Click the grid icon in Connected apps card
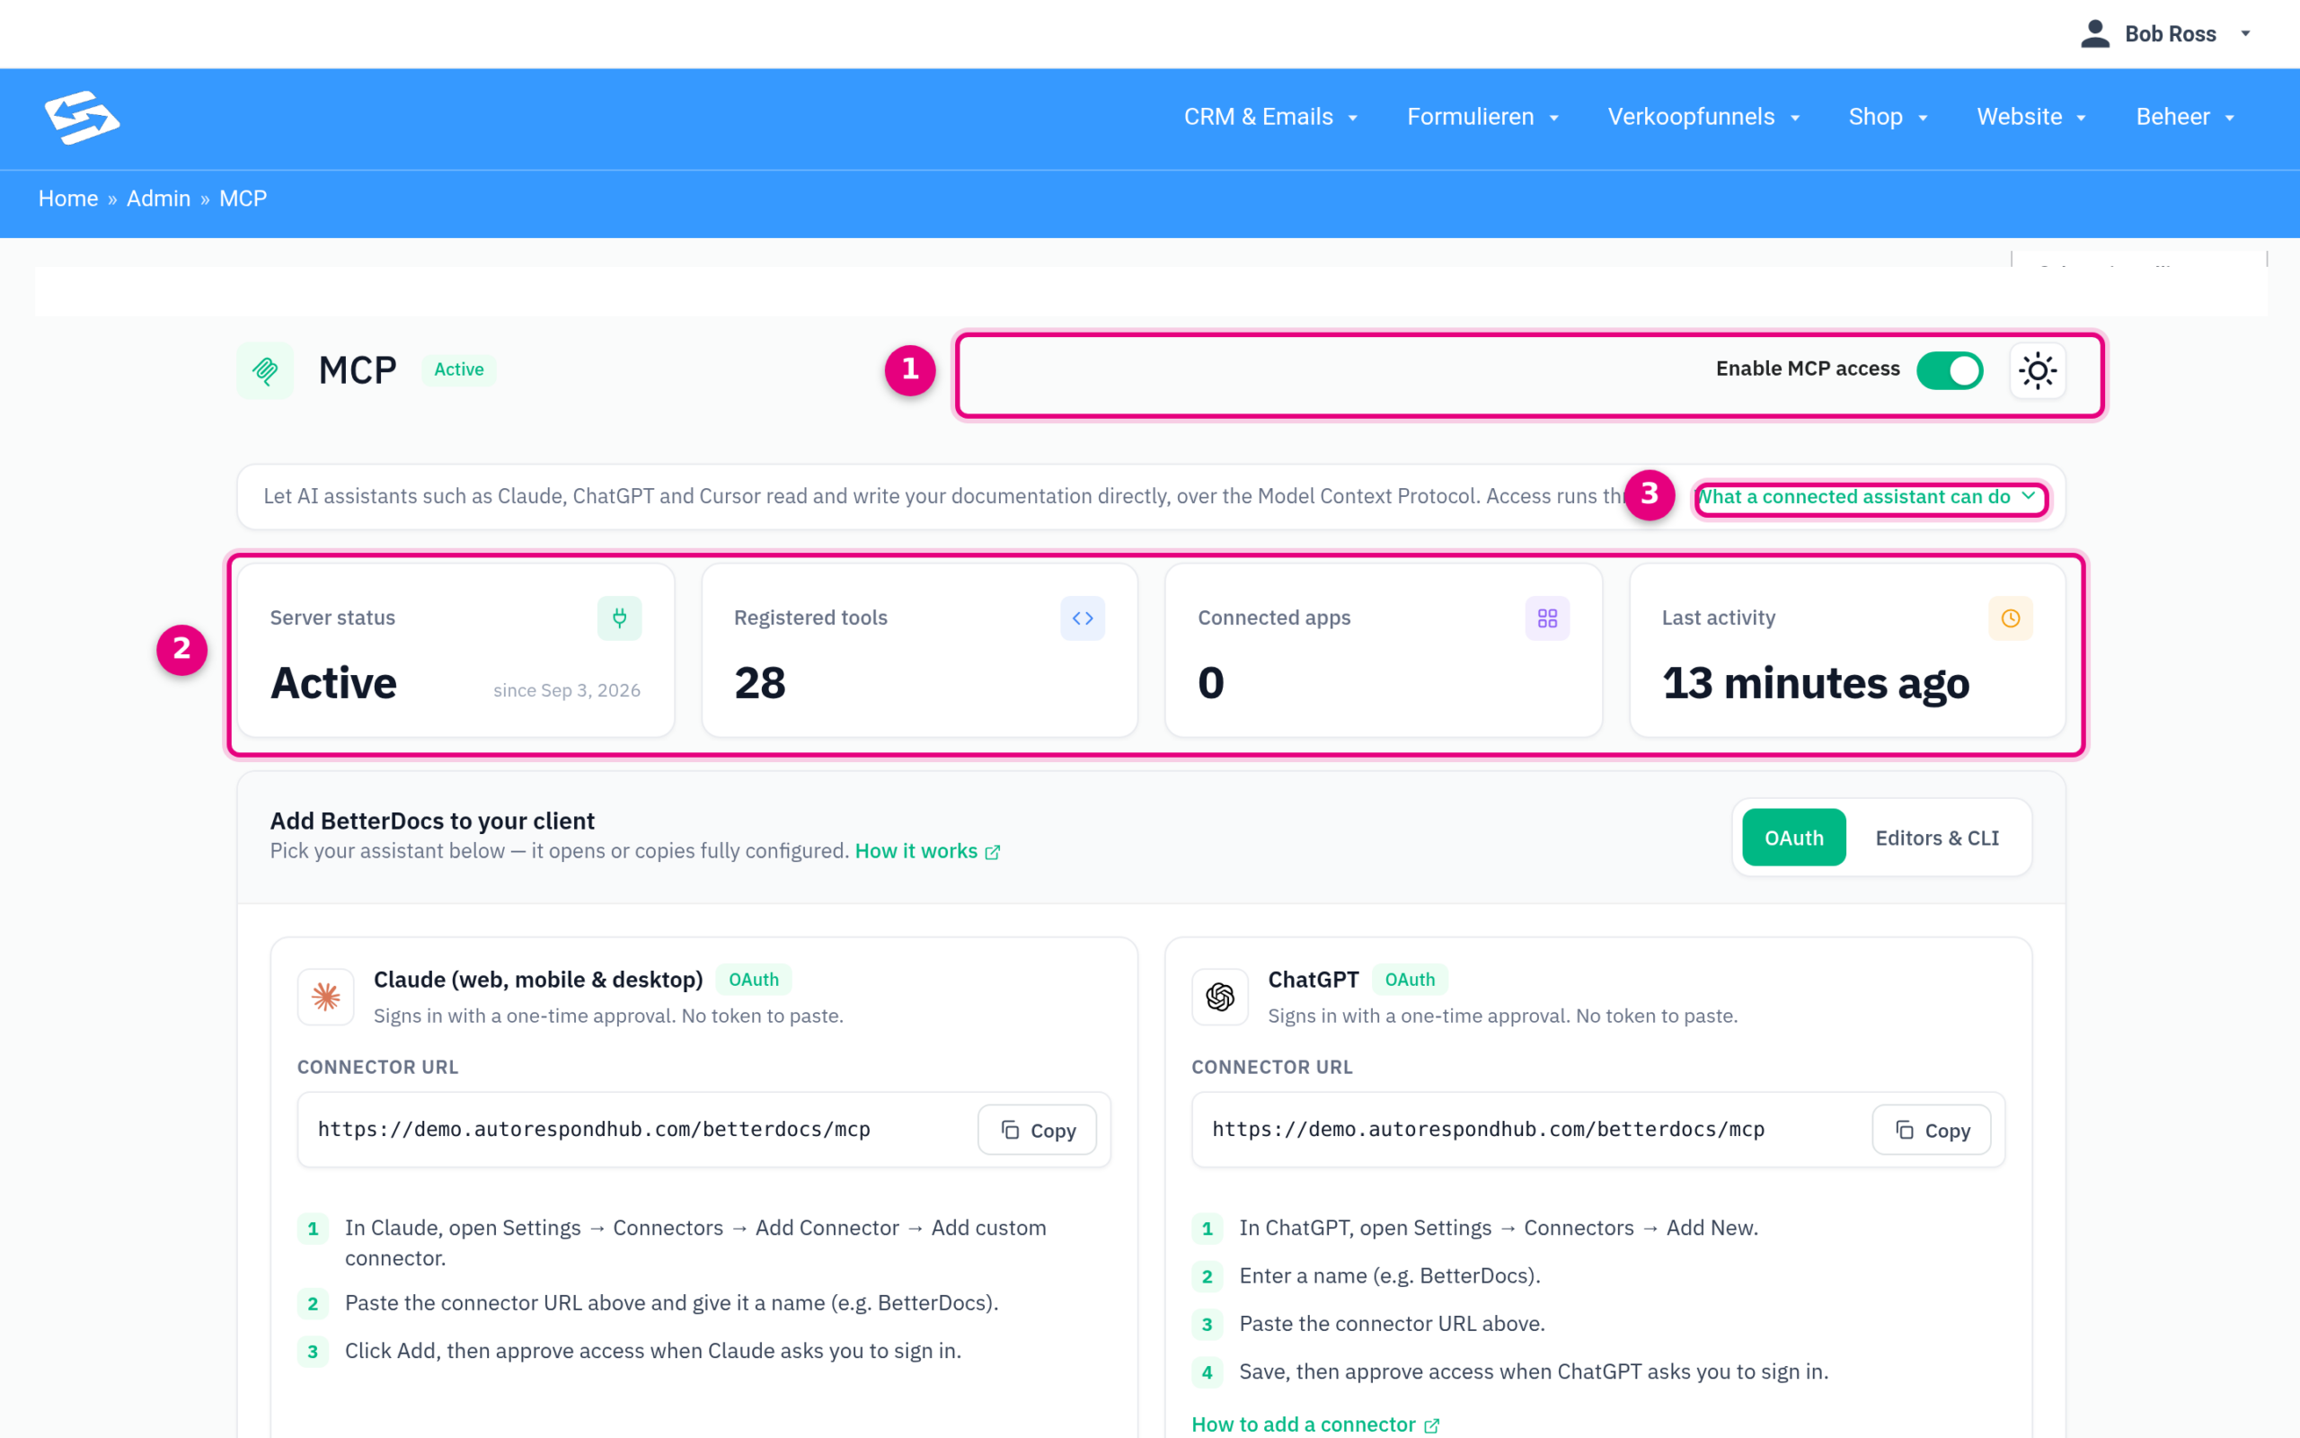The height and width of the screenshot is (1438, 2300). 1547,618
